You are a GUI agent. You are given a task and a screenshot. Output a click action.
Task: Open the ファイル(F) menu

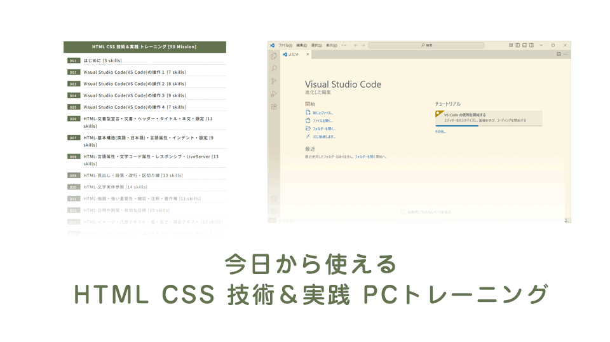(x=285, y=45)
